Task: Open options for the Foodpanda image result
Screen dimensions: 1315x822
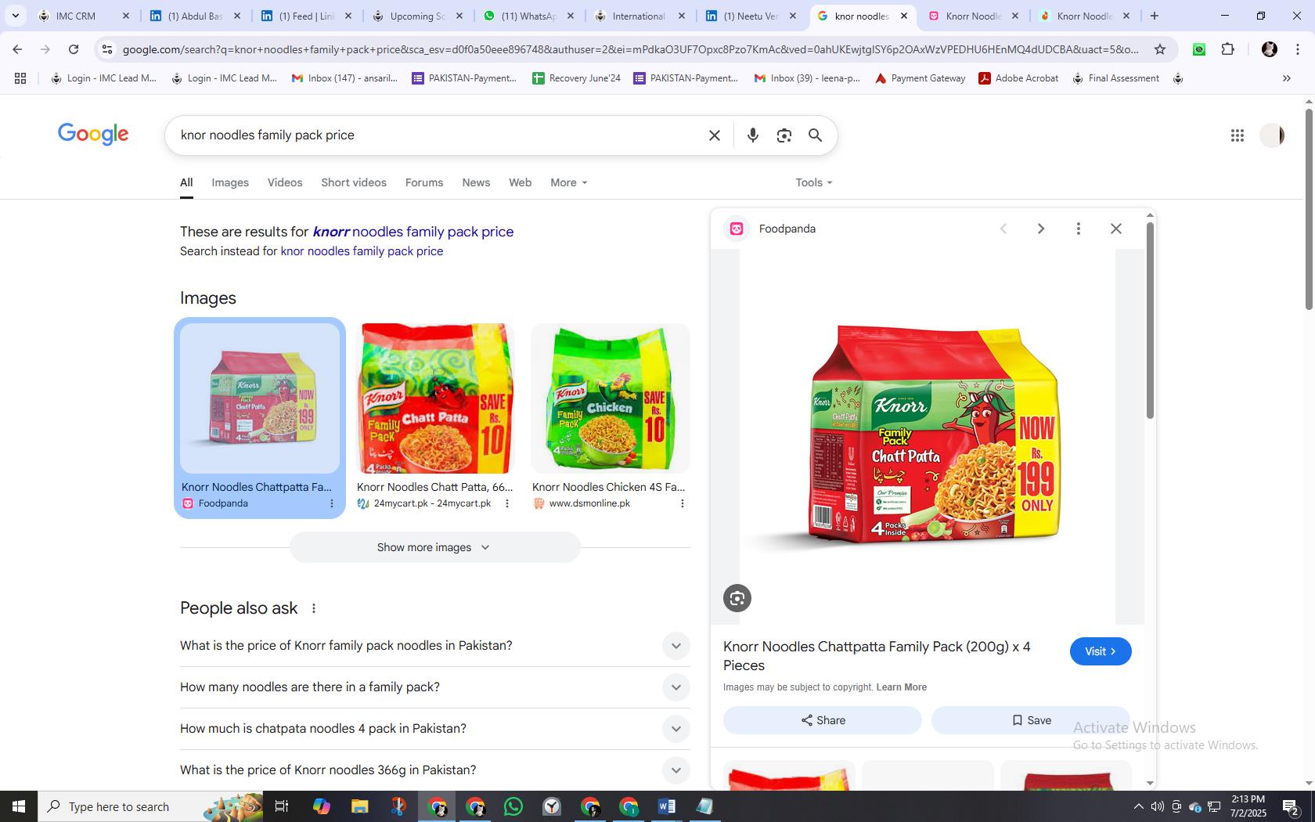Action: click(331, 503)
